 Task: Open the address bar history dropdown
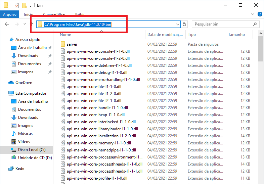click(177, 25)
